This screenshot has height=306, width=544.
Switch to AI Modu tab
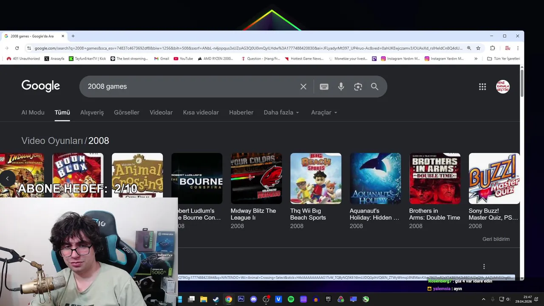[x=33, y=113]
